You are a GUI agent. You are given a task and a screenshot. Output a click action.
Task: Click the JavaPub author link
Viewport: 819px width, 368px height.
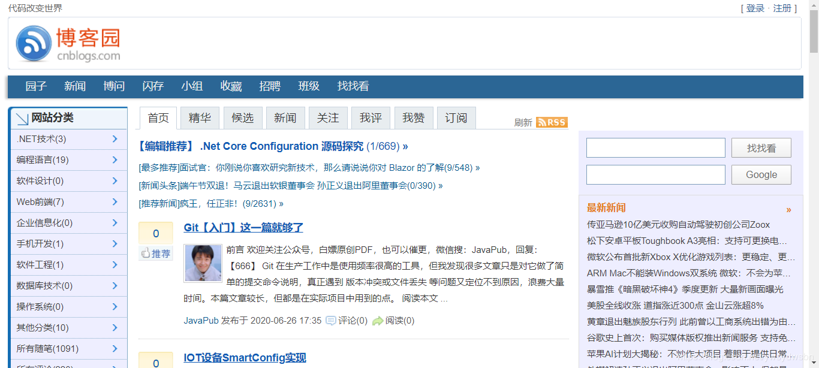pos(201,321)
